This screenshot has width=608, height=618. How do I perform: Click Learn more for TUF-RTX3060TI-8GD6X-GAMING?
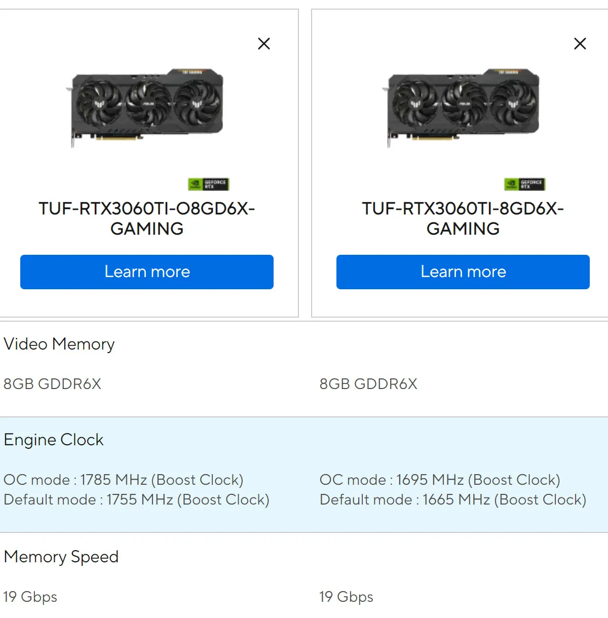click(x=463, y=272)
